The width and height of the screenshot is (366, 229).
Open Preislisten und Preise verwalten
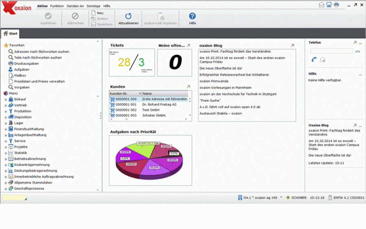(x=39, y=81)
